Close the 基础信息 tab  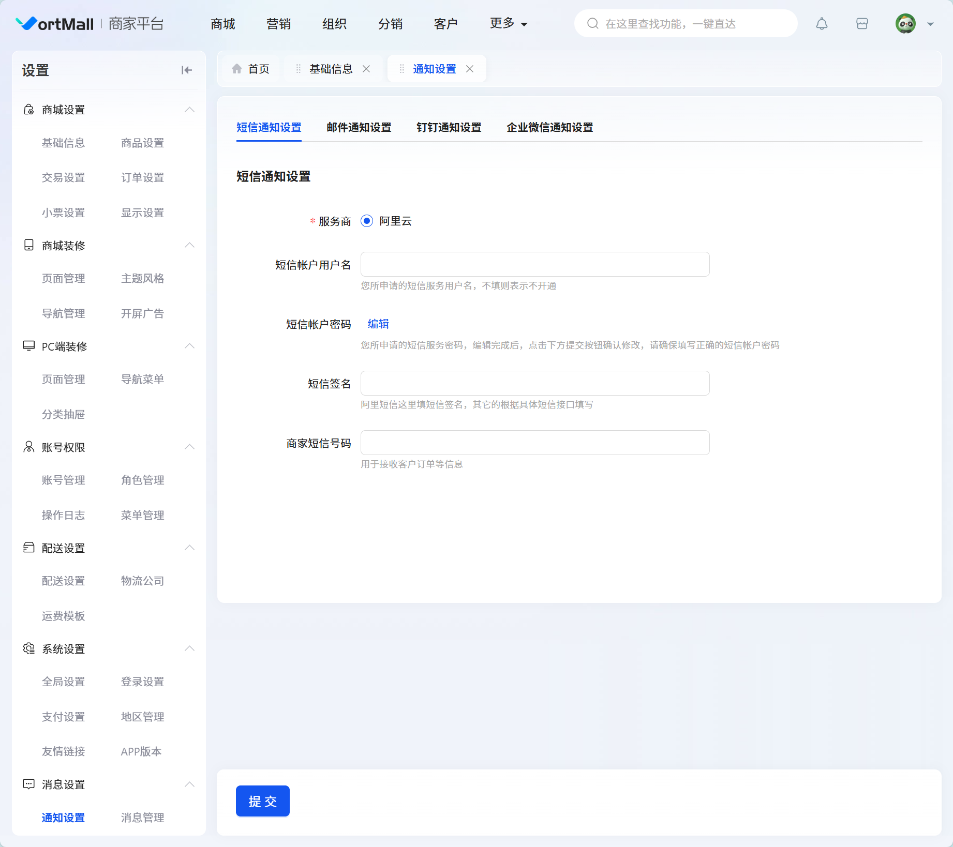pos(366,69)
